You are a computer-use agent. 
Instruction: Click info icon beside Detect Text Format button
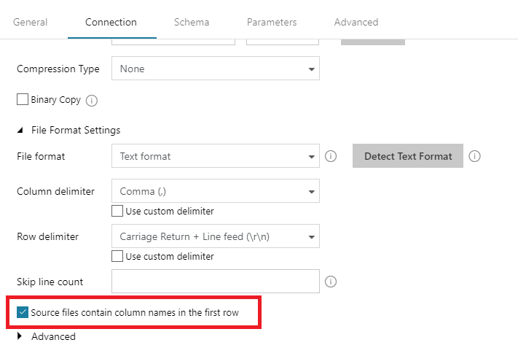tap(475, 156)
